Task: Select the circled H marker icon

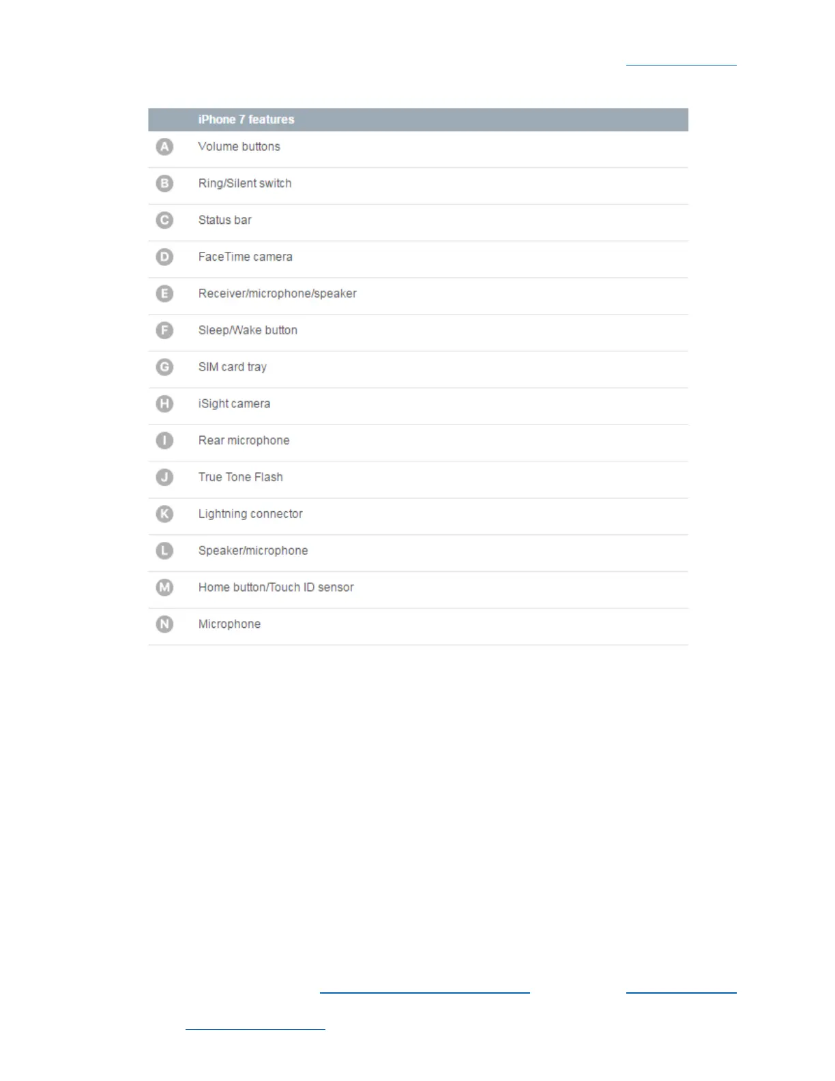Action: (164, 404)
